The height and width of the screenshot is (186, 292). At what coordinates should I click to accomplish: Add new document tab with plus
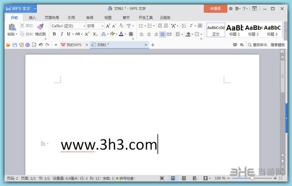point(153,45)
